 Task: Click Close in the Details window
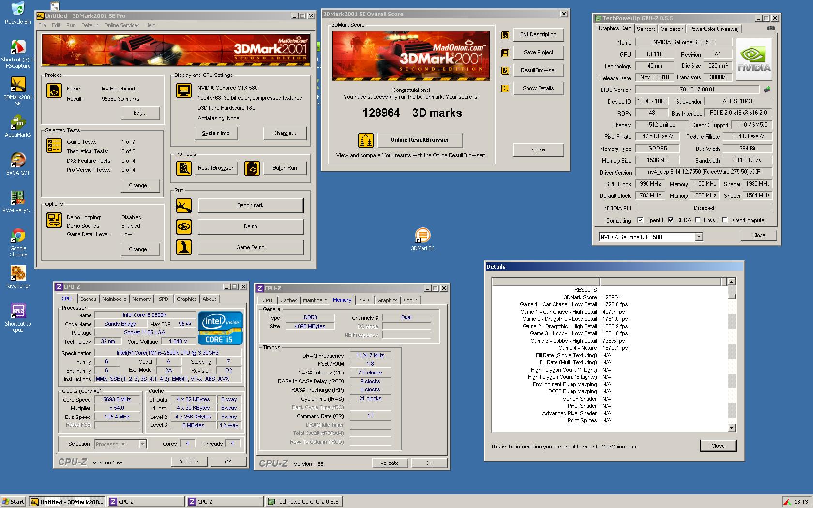point(718,446)
